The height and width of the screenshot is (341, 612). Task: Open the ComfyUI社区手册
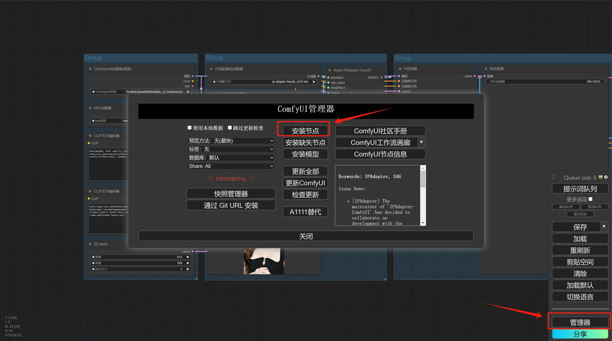point(380,131)
